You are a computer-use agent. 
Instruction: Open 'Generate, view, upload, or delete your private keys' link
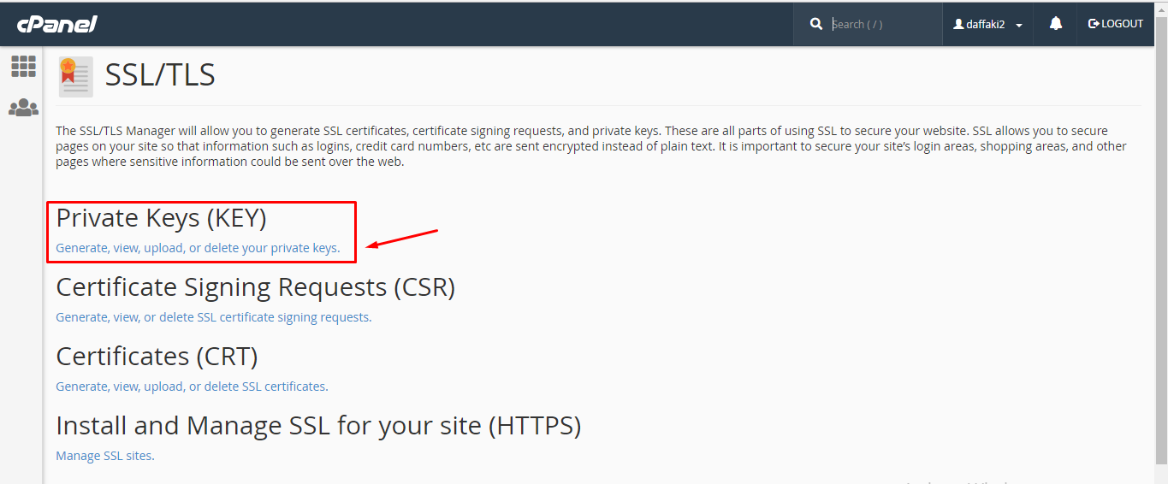click(198, 248)
